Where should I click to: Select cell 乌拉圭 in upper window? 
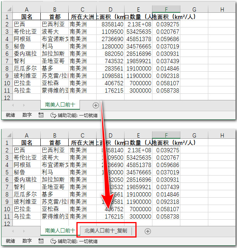click(x=27, y=90)
